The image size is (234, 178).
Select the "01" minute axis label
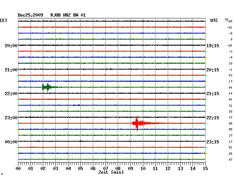[31, 169]
